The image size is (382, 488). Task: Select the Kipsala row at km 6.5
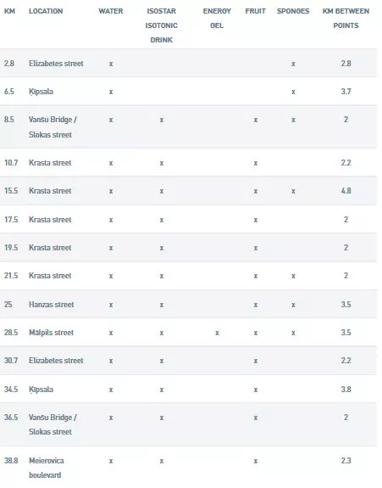(188, 91)
